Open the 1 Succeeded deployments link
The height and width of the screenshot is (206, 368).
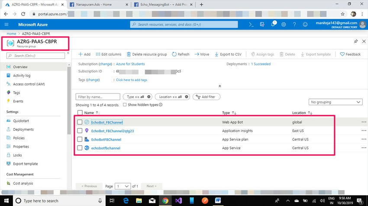click(x=261, y=64)
